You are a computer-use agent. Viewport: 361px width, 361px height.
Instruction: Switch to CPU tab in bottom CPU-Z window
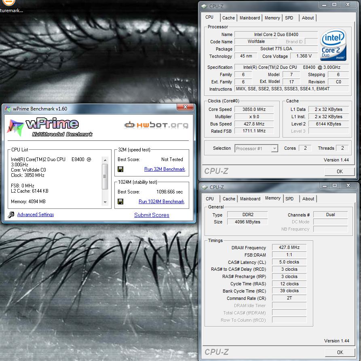click(x=210, y=199)
